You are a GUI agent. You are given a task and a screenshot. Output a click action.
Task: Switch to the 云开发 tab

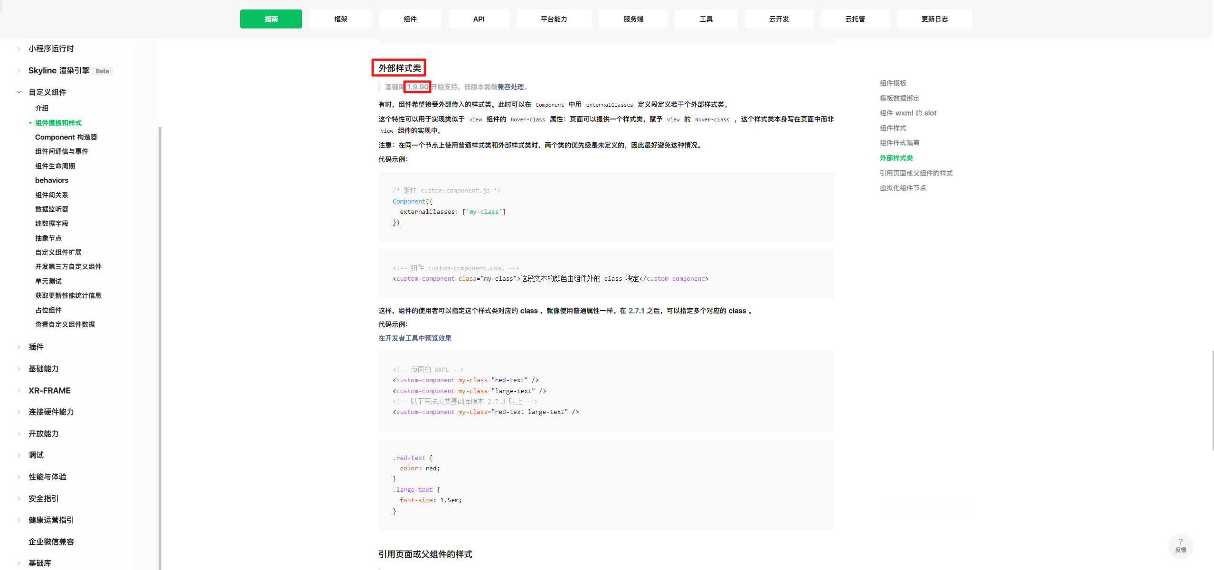pos(778,18)
